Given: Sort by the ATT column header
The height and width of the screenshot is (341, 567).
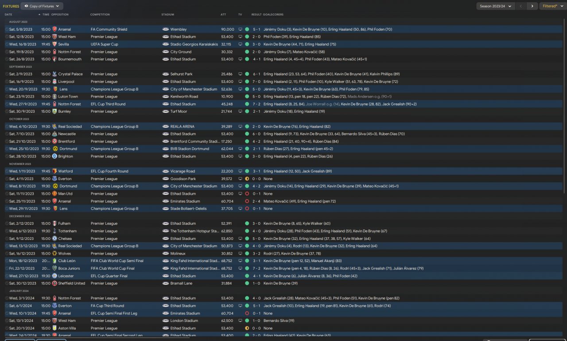Looking at the screenshot, I should click(223, 15).
